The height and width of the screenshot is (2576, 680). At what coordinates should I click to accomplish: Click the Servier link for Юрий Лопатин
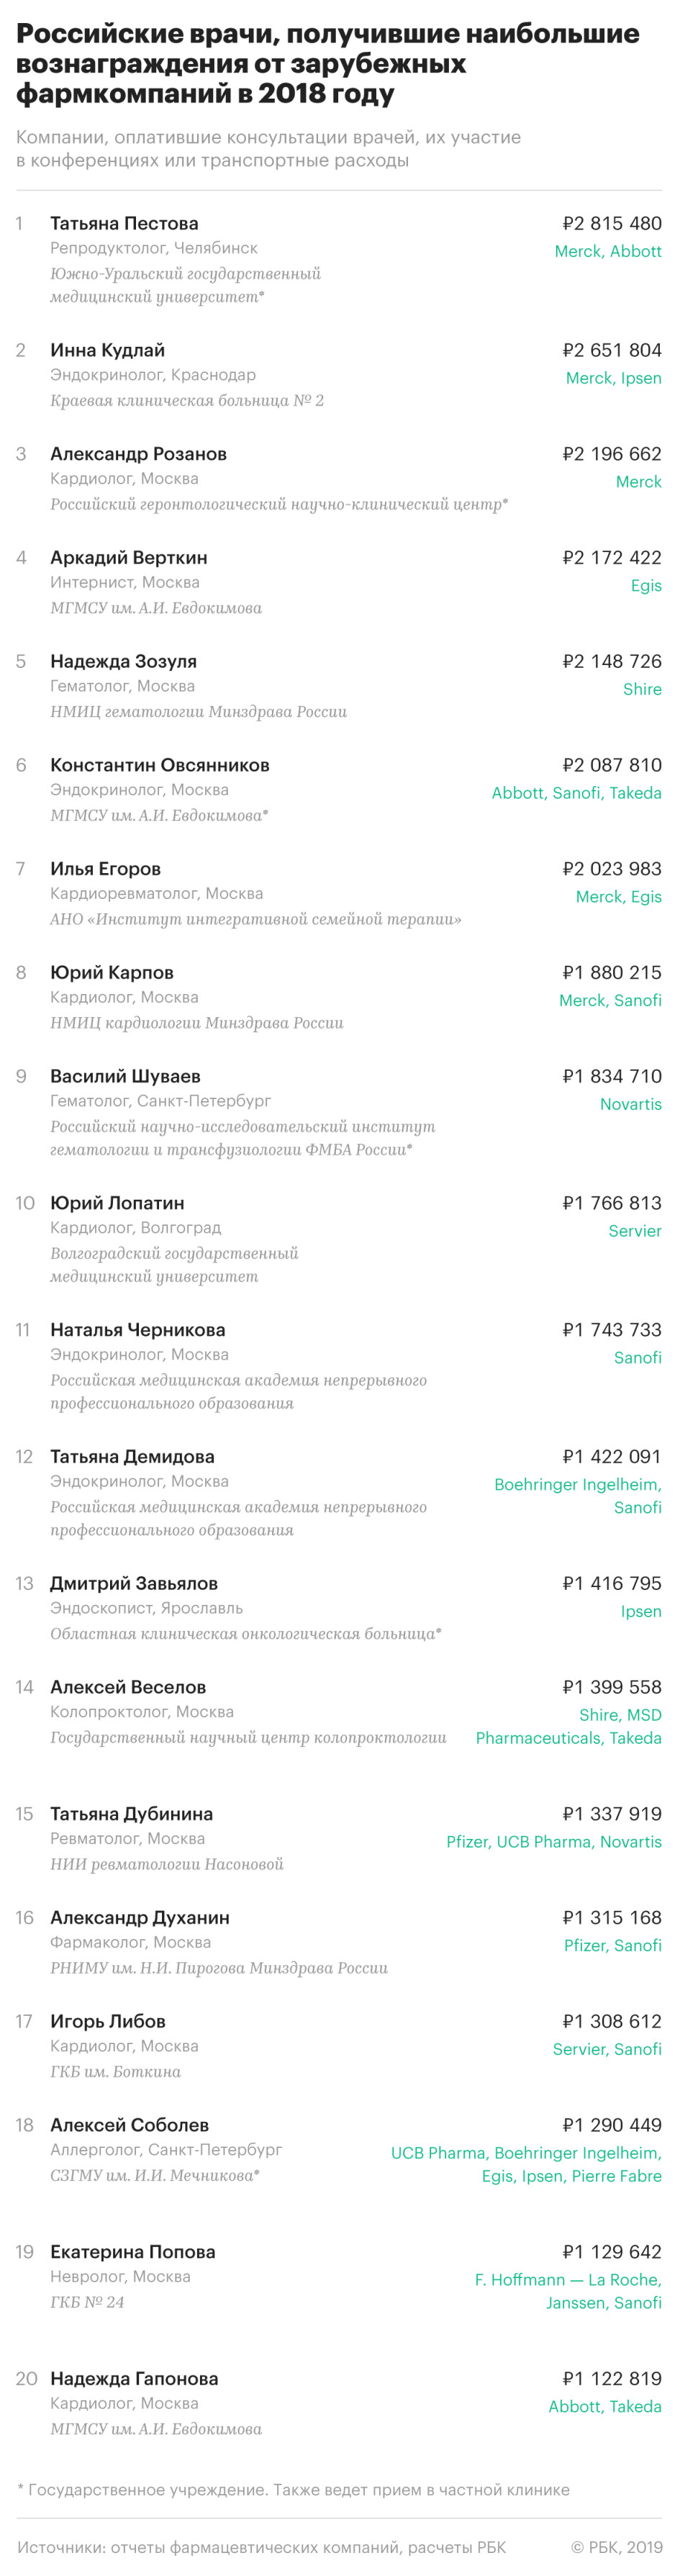[x=635, y=1231]
